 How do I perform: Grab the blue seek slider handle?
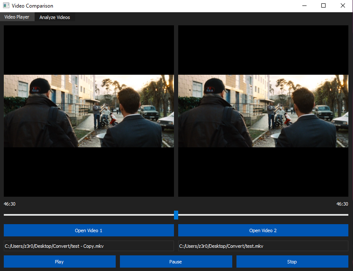coord(176,215)
